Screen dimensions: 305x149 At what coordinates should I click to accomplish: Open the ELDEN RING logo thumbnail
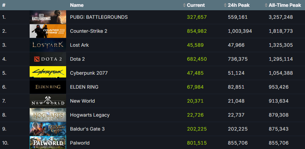coord(48,87)
